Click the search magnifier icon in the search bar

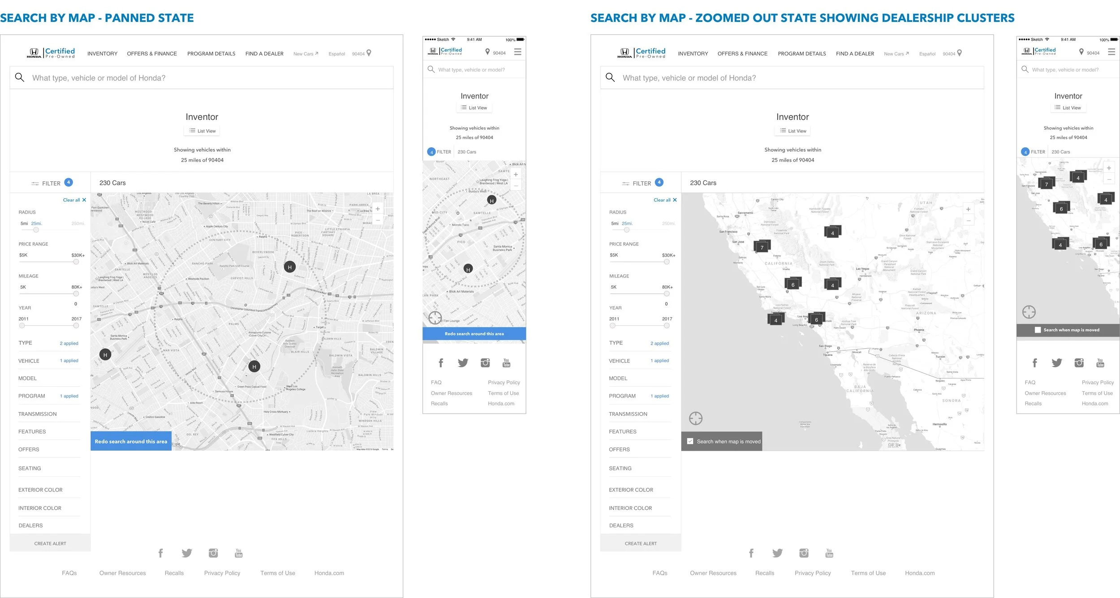[20, 77]
